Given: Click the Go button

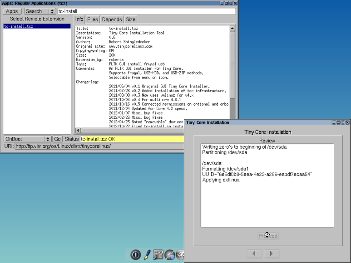Looking at the screenshot, I should click(57, 139).
